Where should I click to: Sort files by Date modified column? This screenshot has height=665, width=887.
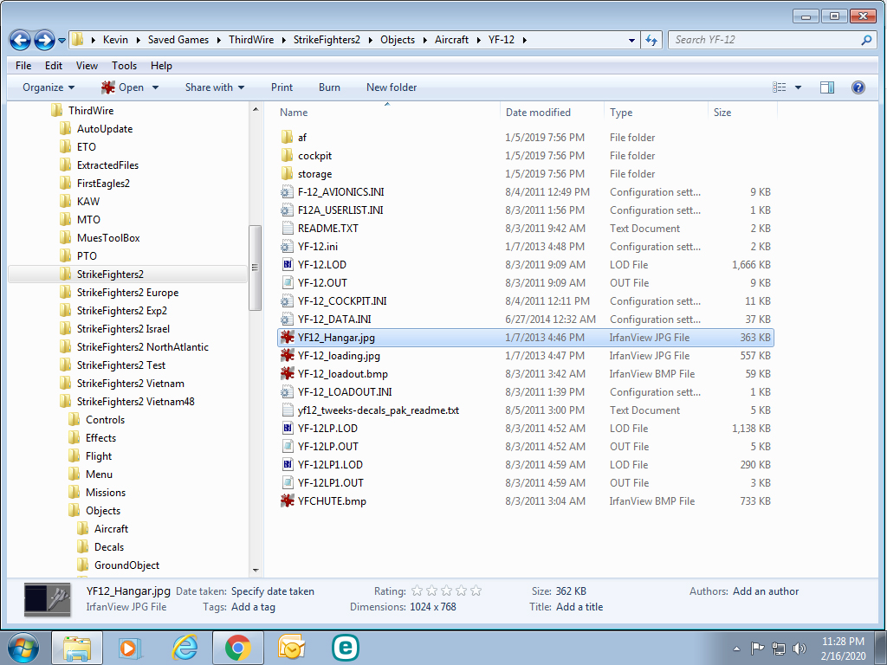tap(552, 112)
